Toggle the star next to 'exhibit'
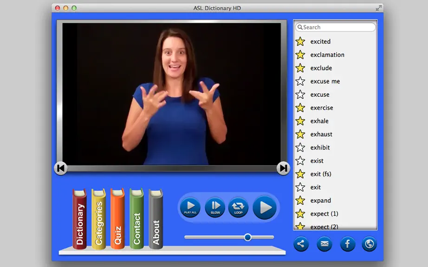 (300, 147)
